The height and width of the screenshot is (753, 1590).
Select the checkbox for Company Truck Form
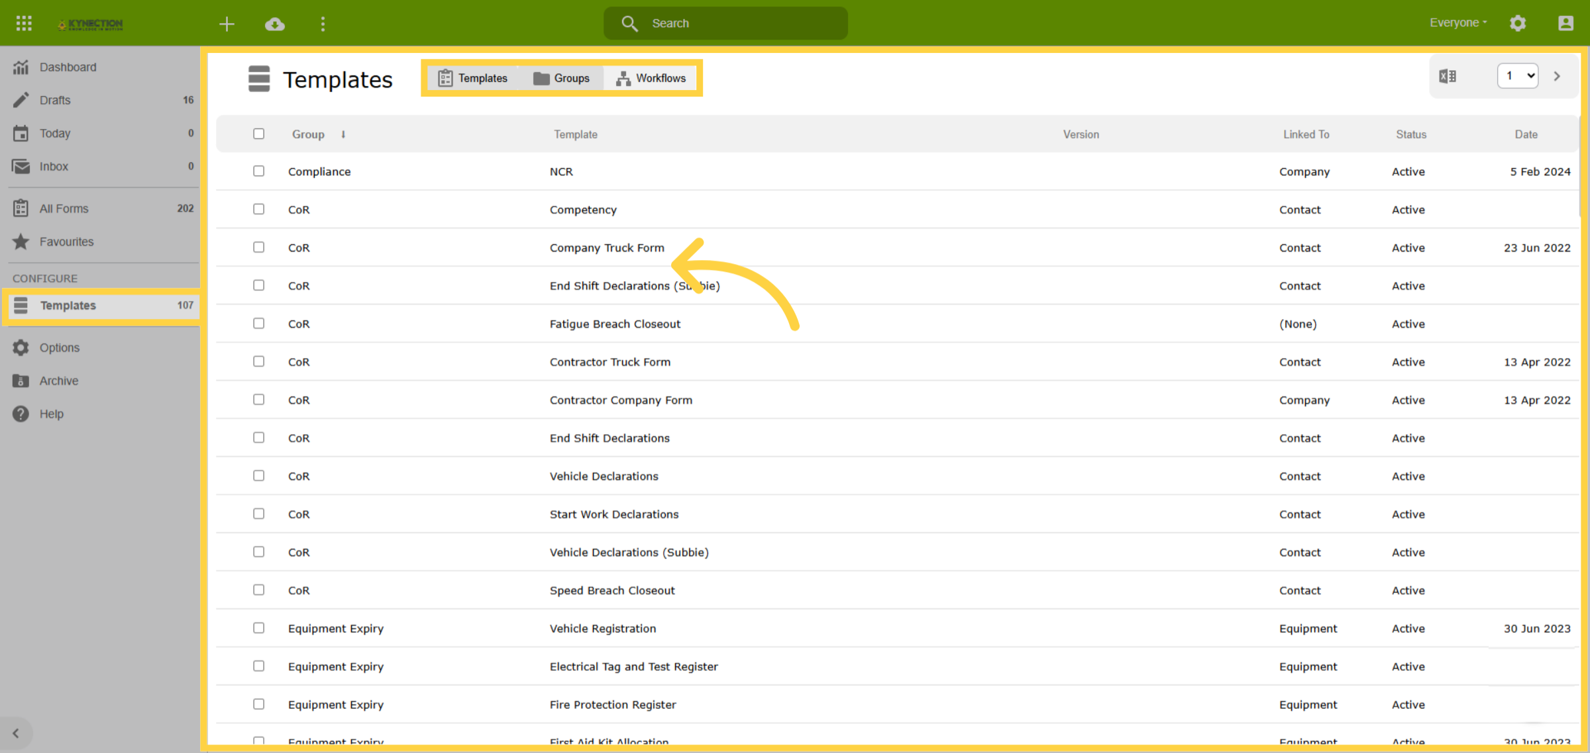[x=258, y=247]
